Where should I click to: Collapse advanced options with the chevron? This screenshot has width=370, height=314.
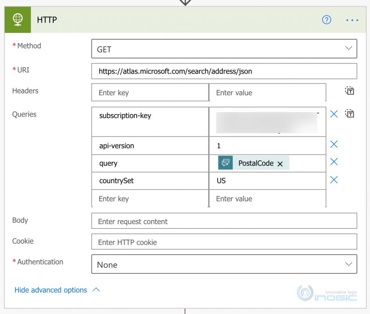click(x=95, y=290)
